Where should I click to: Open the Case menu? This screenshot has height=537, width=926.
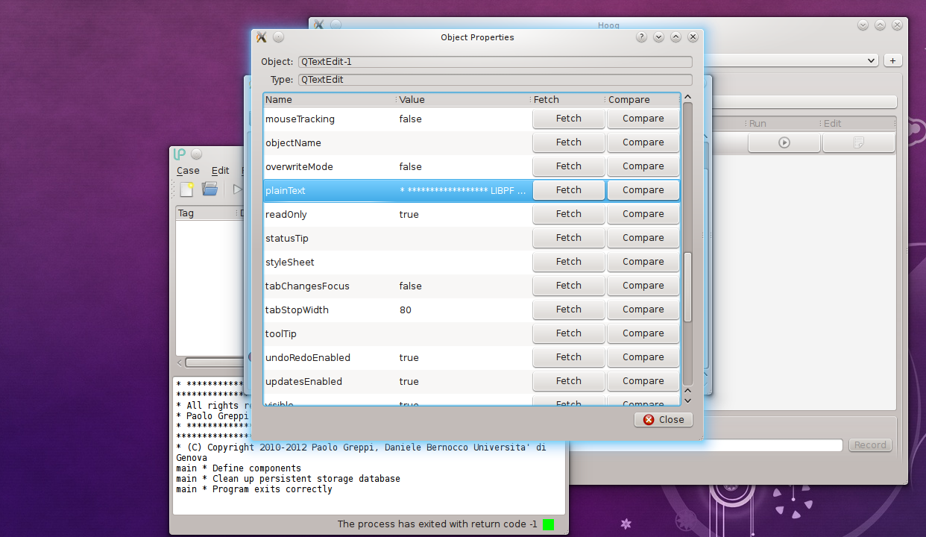pos(188,171)
